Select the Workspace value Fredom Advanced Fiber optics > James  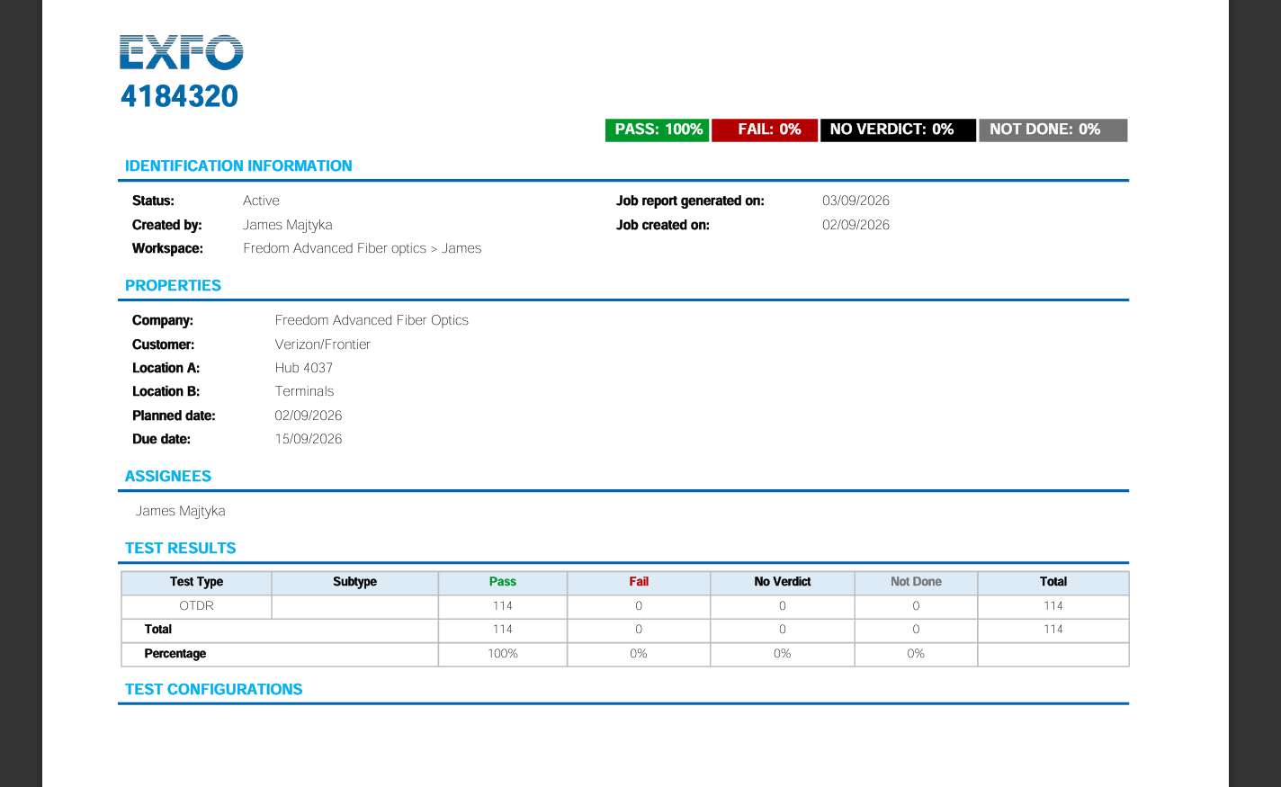pos(362,248)
